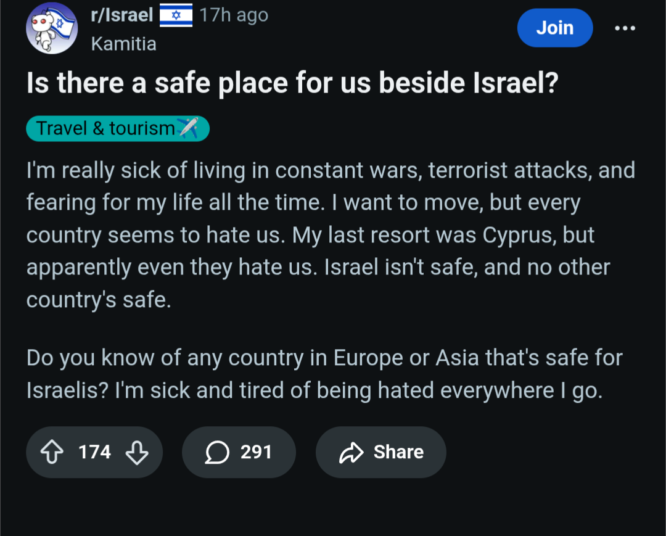Tap the r/Israel community avatar

tap(51, 28)
